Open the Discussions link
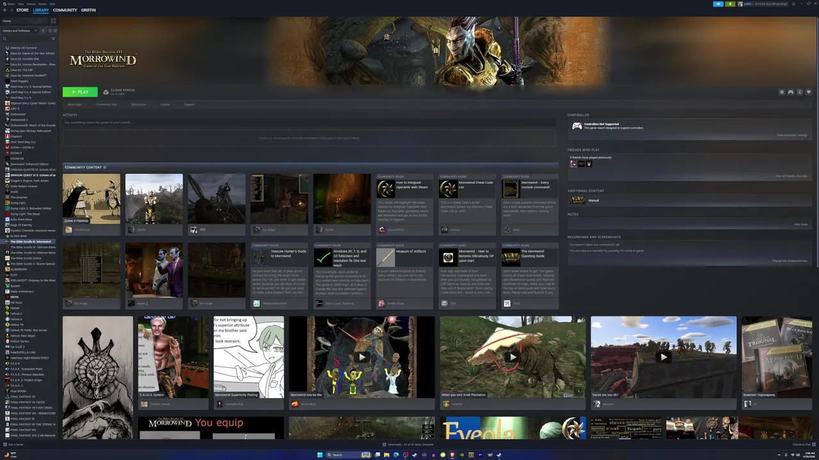819x460 pixels. [138, 104]
